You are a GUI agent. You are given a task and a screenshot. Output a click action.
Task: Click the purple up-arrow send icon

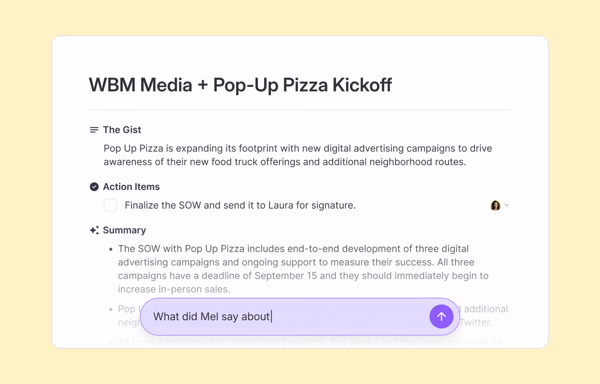(x=441, y=316)
